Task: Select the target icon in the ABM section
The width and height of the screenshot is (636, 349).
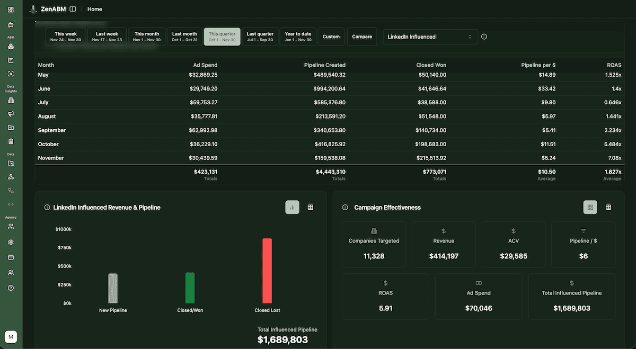Action: tap(11, 74)
